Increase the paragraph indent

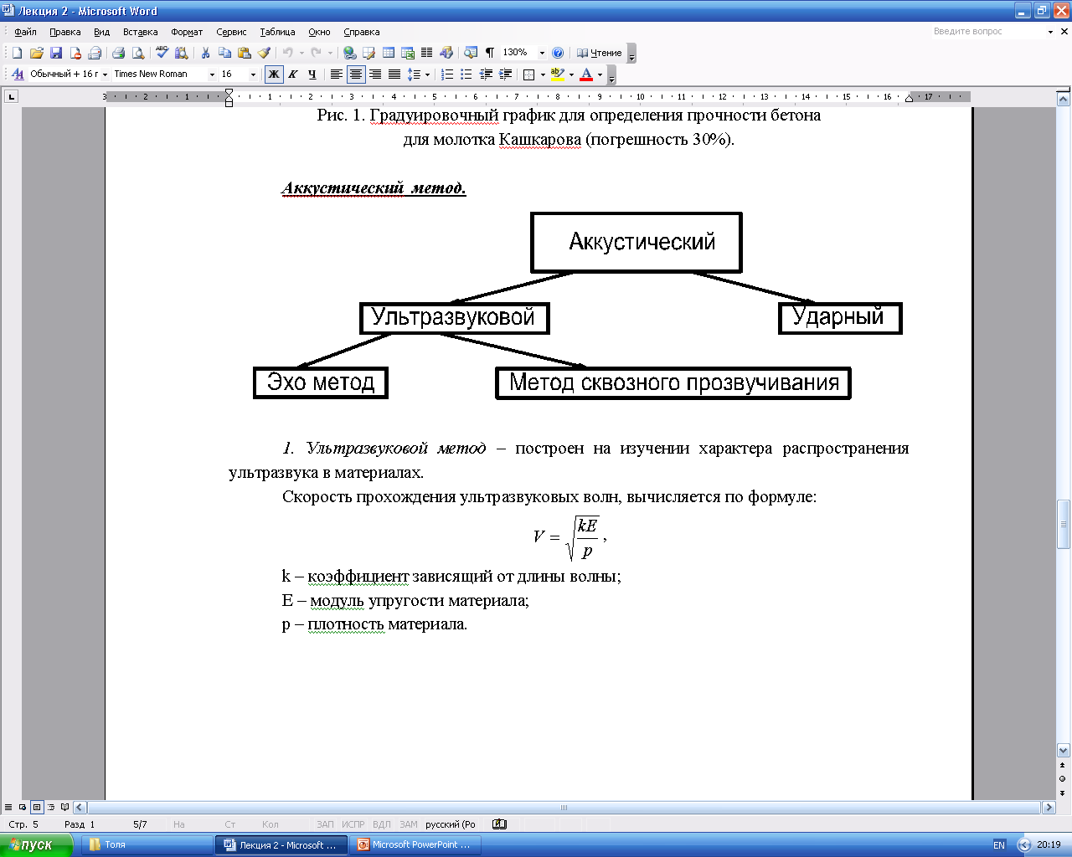click(x=506, y=74)
